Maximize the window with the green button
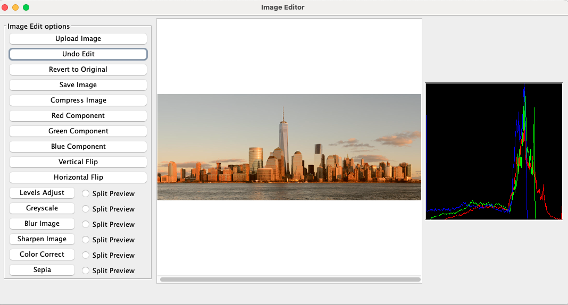 [x=26, y=7]
